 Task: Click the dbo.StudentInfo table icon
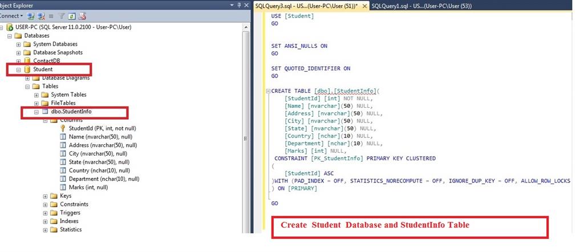(x=44, y=111)
